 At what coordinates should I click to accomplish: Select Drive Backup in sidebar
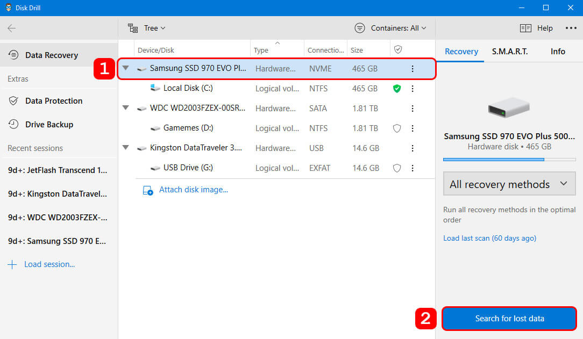click(x=59, y=125)
